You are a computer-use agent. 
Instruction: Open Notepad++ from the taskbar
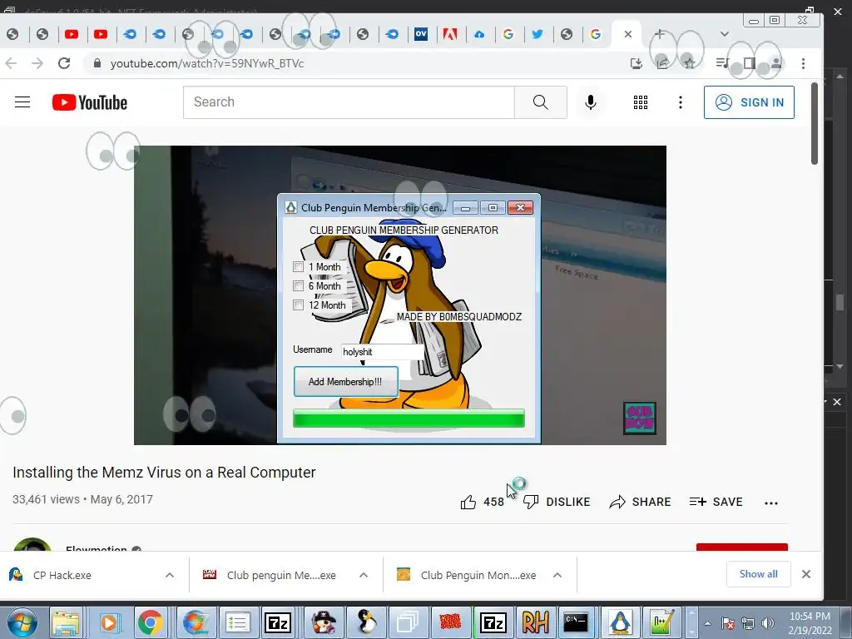coord(661,622)
